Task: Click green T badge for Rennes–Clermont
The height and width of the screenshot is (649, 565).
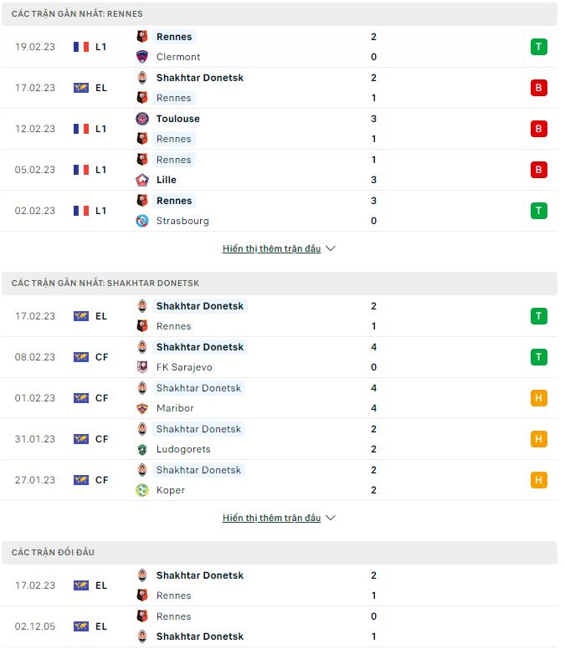Action: [x=538, y=47]
